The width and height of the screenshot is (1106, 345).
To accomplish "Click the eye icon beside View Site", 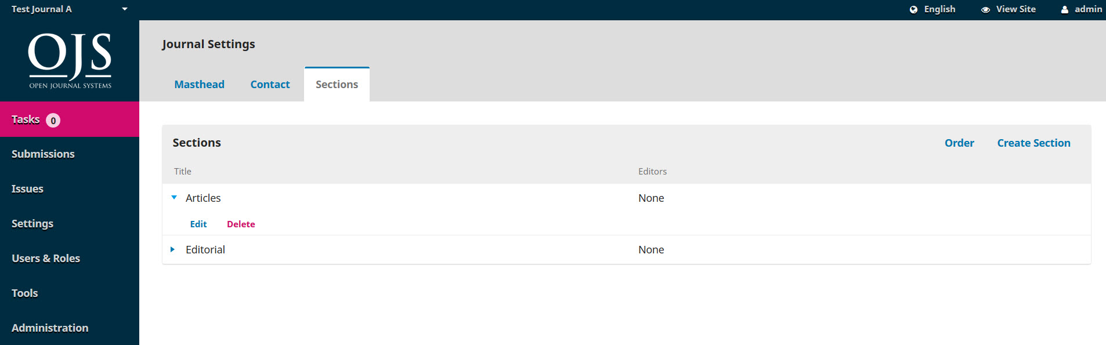I will pos(984,9).
